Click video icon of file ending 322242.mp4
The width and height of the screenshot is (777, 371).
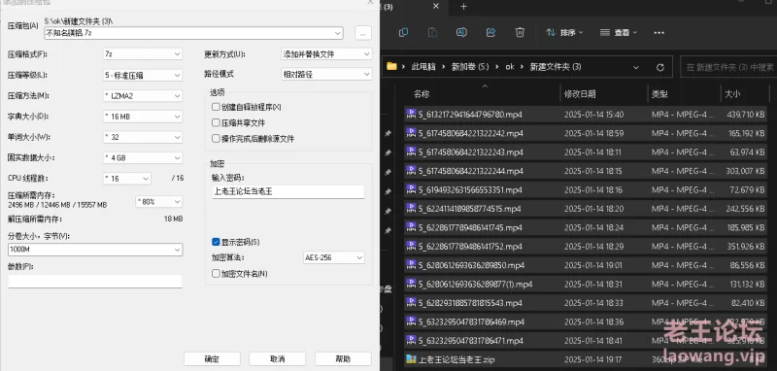point(411,133)
